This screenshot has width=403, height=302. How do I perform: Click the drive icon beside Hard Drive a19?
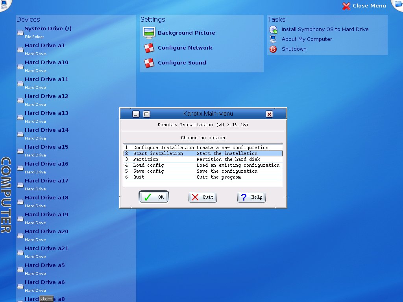tap(20, 219)
